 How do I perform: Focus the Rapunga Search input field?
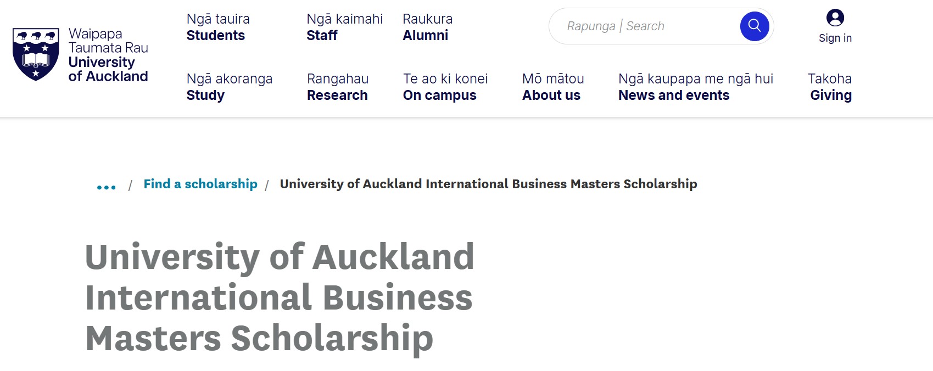(x=643, y=26)
